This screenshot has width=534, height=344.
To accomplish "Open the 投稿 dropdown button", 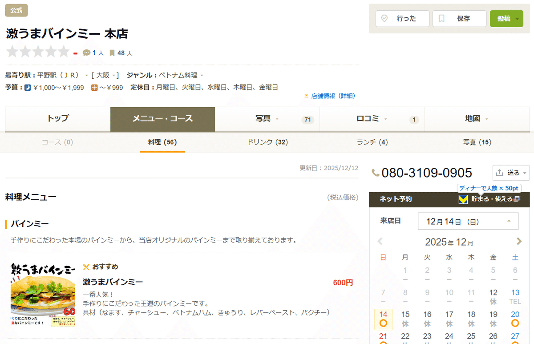I will [x=506, y=19].
